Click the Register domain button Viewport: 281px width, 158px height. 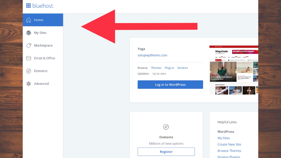coord(166,152)
